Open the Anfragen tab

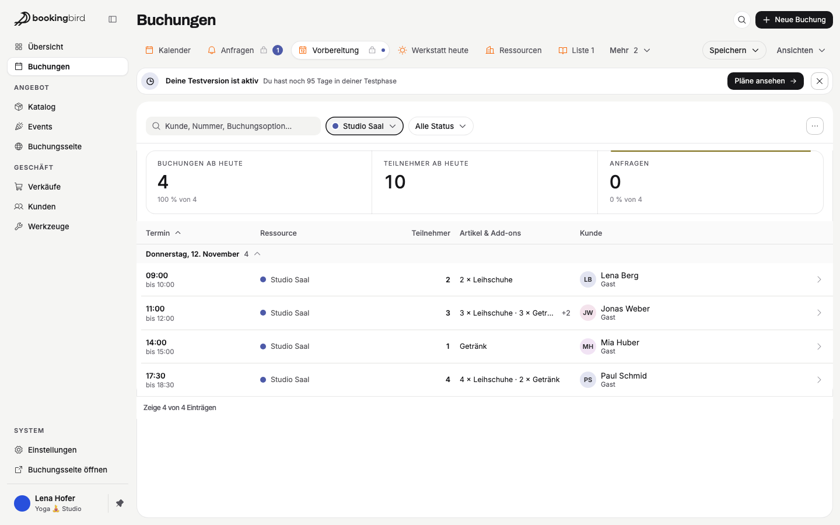[246, 50]
